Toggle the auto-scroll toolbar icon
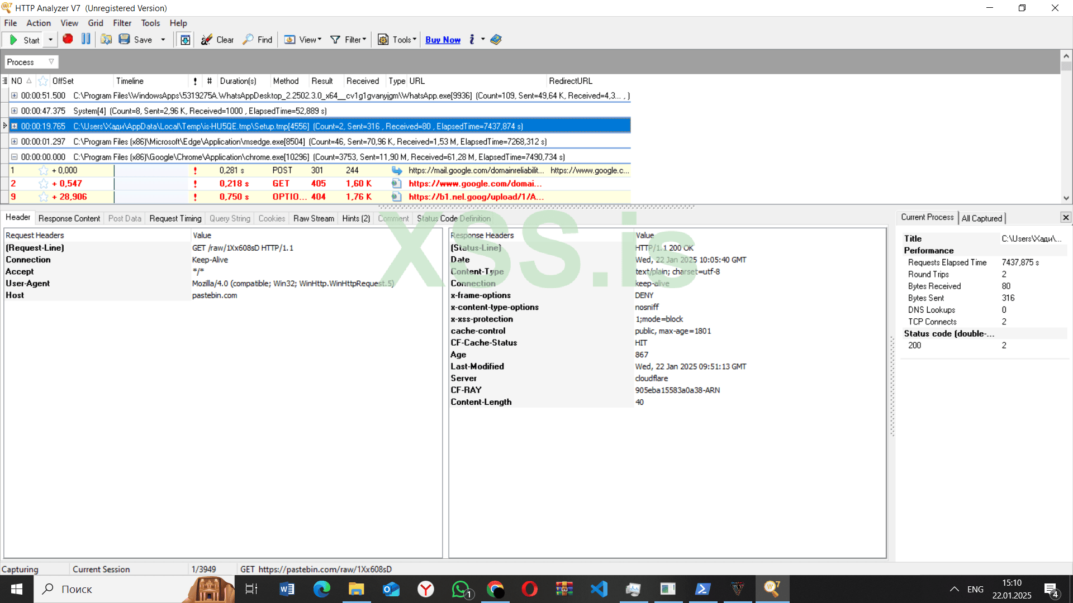 click(185, 40)
